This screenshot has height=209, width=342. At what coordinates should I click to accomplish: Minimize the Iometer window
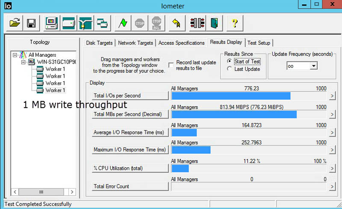[x=304, y=4]
